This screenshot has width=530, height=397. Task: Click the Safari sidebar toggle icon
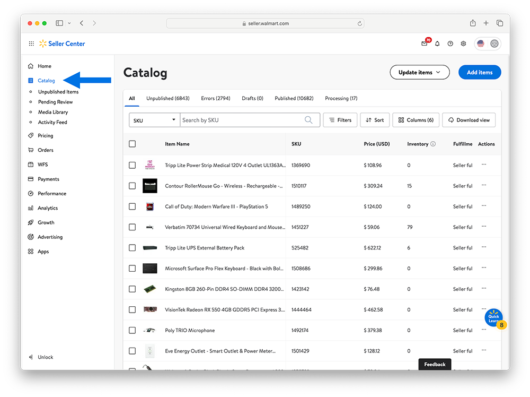59,23
